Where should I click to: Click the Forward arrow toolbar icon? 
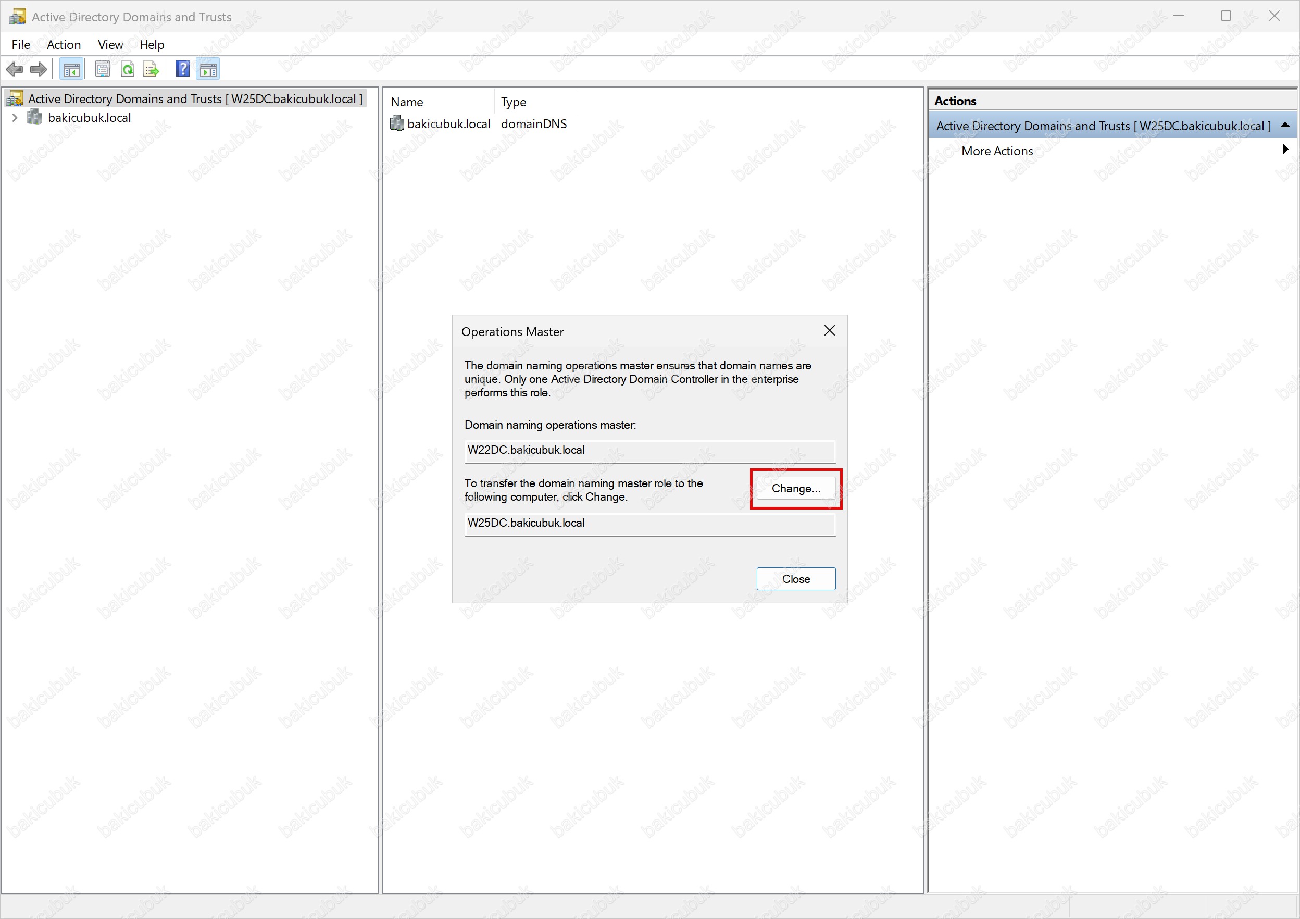pyautogui.click(x=38, y=70)
